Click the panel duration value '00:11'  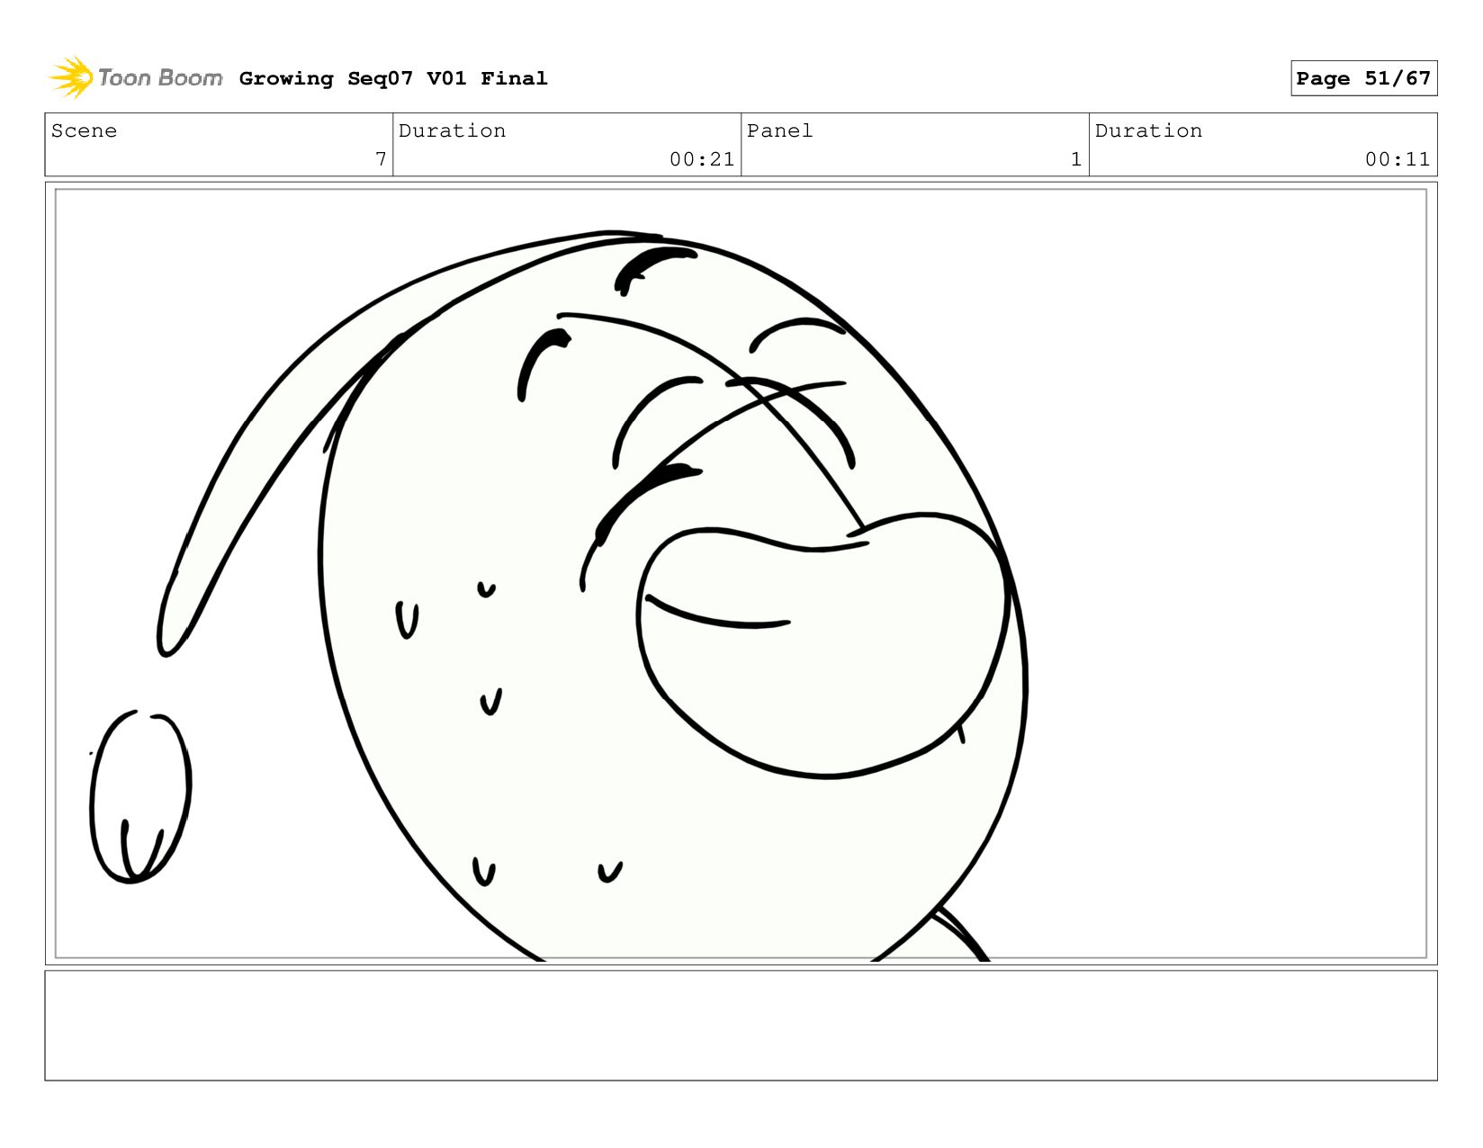tap(1398, 159)
